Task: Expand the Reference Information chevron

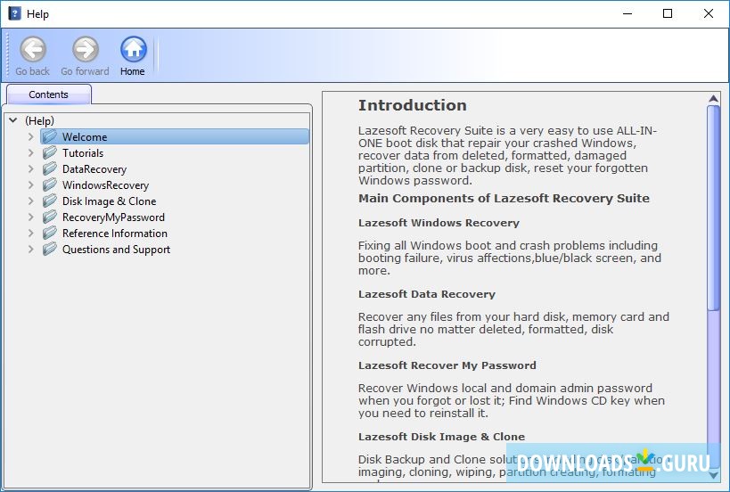Action: pos(30,234)
